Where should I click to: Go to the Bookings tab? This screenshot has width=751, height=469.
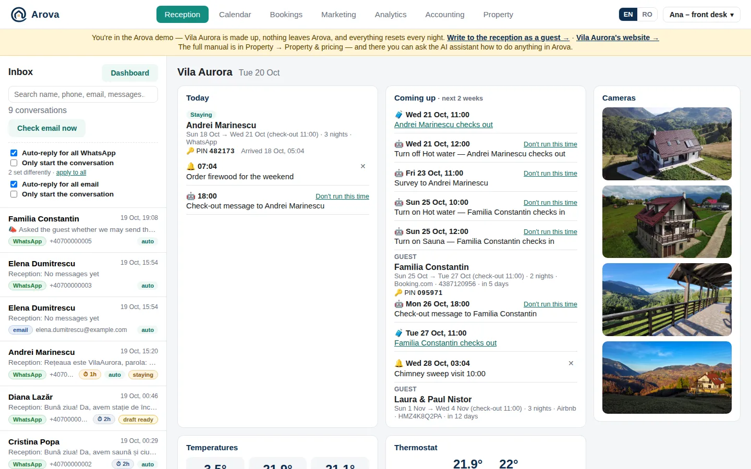click(286, 15)
